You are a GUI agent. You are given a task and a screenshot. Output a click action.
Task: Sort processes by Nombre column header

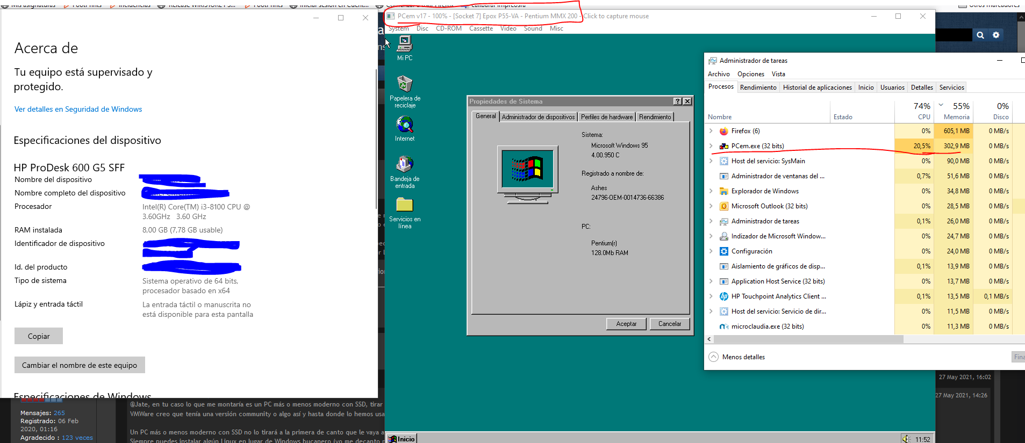767,111
